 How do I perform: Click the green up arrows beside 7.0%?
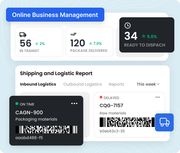pos(91,44)
